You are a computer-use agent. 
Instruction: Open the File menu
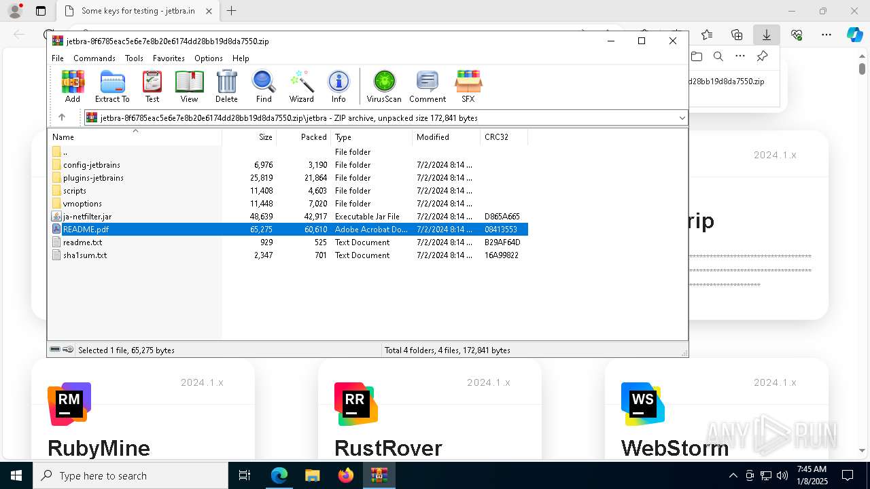click(x=58, y=58)
